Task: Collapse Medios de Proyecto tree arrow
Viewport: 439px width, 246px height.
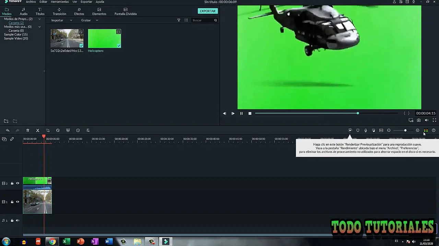Action: coord(39,19)
